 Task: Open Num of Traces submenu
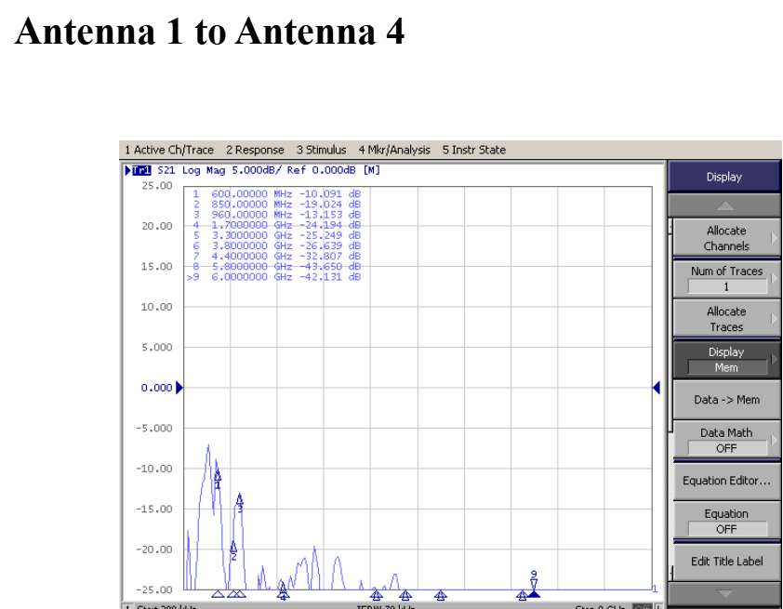(x=726, y=279)
